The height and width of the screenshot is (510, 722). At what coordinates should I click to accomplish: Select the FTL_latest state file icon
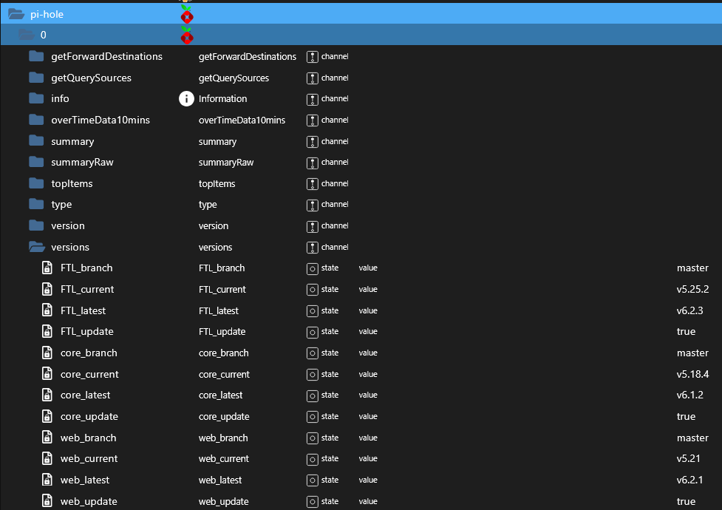tap(47, 310)
